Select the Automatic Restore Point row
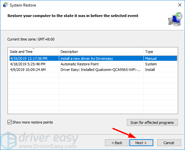This screenshot has width=185, height=150. click(93, 64)
